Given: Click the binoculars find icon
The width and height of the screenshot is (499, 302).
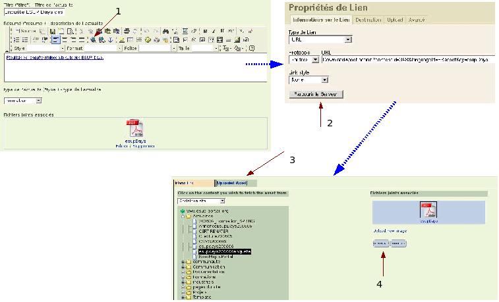Looking at the screenshot, I should click(x=165, y=31).
